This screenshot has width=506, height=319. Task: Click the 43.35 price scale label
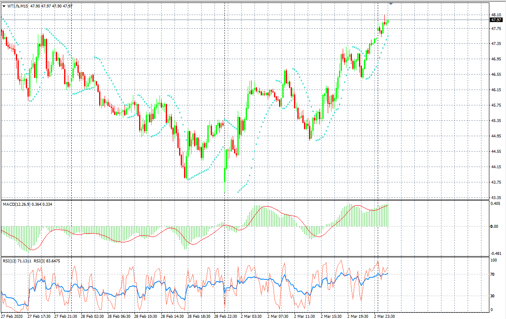tap(496, 197)
